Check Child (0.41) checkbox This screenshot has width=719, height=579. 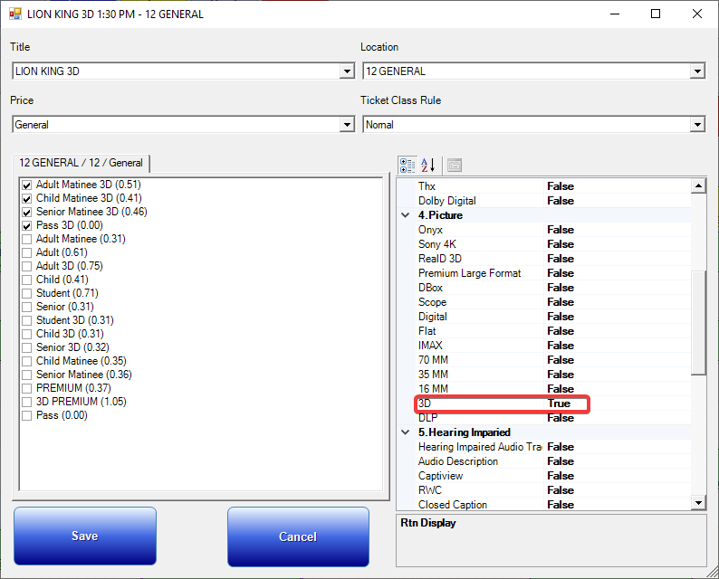click(26, 280)
